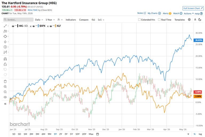Click the redo arrow icon

[x=5, y=75]
